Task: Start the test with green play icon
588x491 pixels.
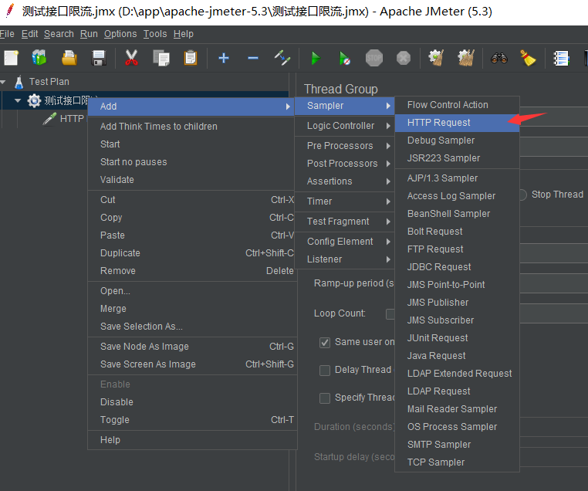Action: [x=316, y=58]
